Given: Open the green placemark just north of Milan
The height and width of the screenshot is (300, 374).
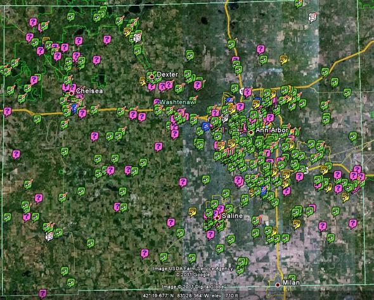Looking at the screenshot, I should pyautogui.click(x=292, y=278).
